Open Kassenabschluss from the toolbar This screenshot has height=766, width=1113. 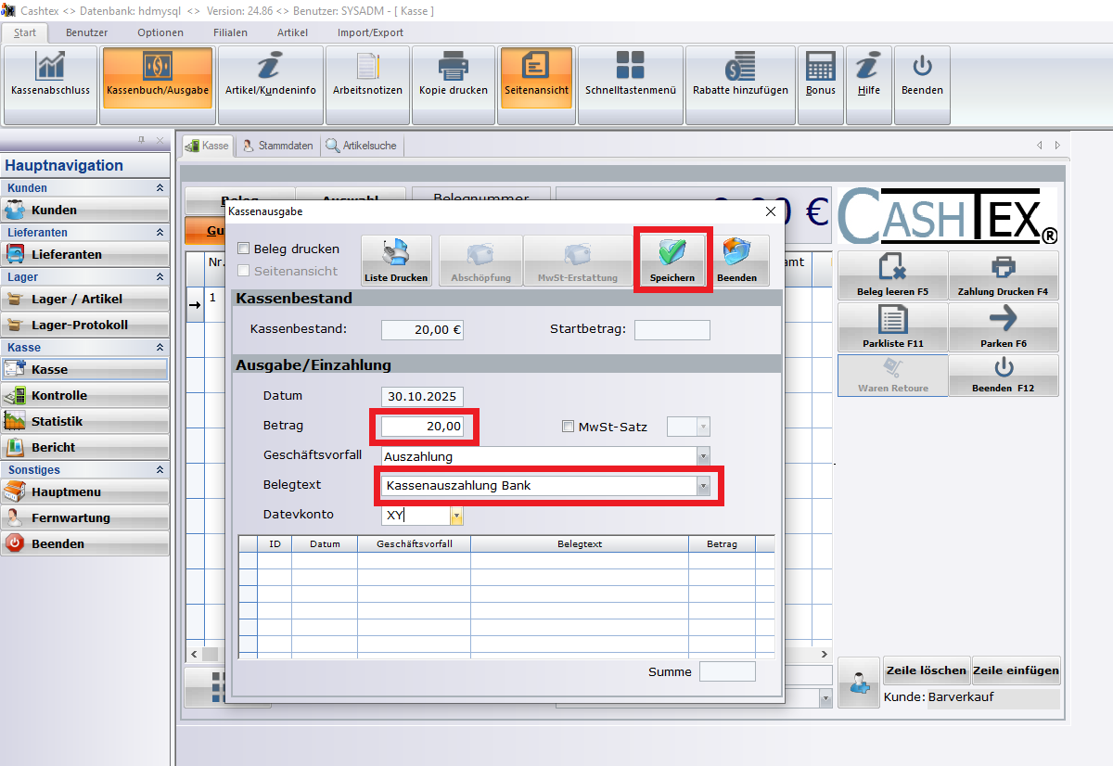[50, 74]
